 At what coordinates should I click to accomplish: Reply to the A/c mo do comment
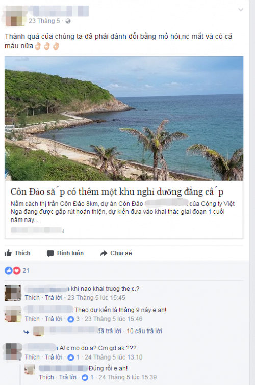54,358
